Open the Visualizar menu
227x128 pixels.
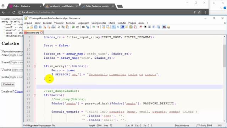click(59, 23)
